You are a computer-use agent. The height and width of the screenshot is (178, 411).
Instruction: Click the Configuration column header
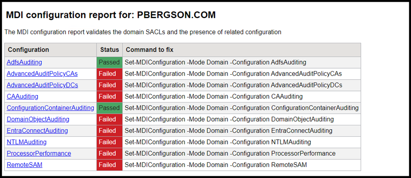[x=28, y=50]
